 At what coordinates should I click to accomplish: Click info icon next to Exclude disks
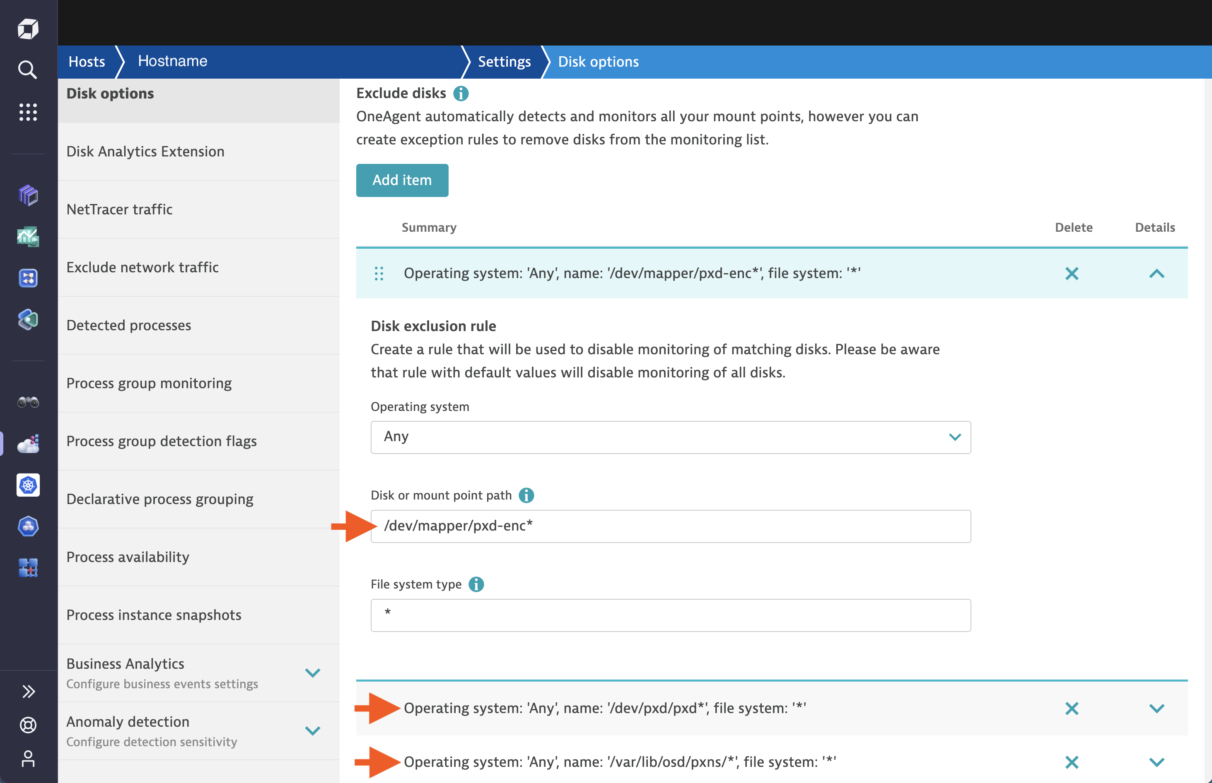pos(461,94)
